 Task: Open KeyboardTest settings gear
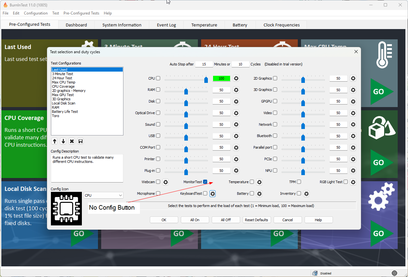[x=212, y=193]
